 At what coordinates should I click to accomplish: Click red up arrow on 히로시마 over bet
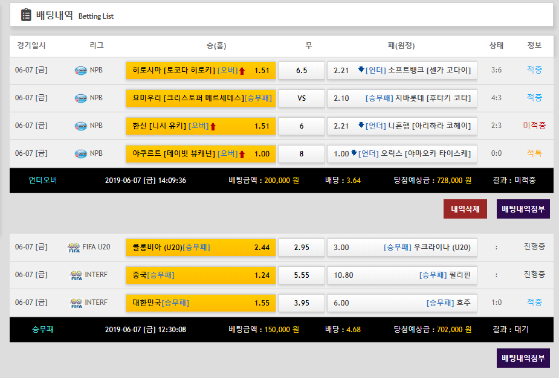pyautogui.click(x=242, y=71)
